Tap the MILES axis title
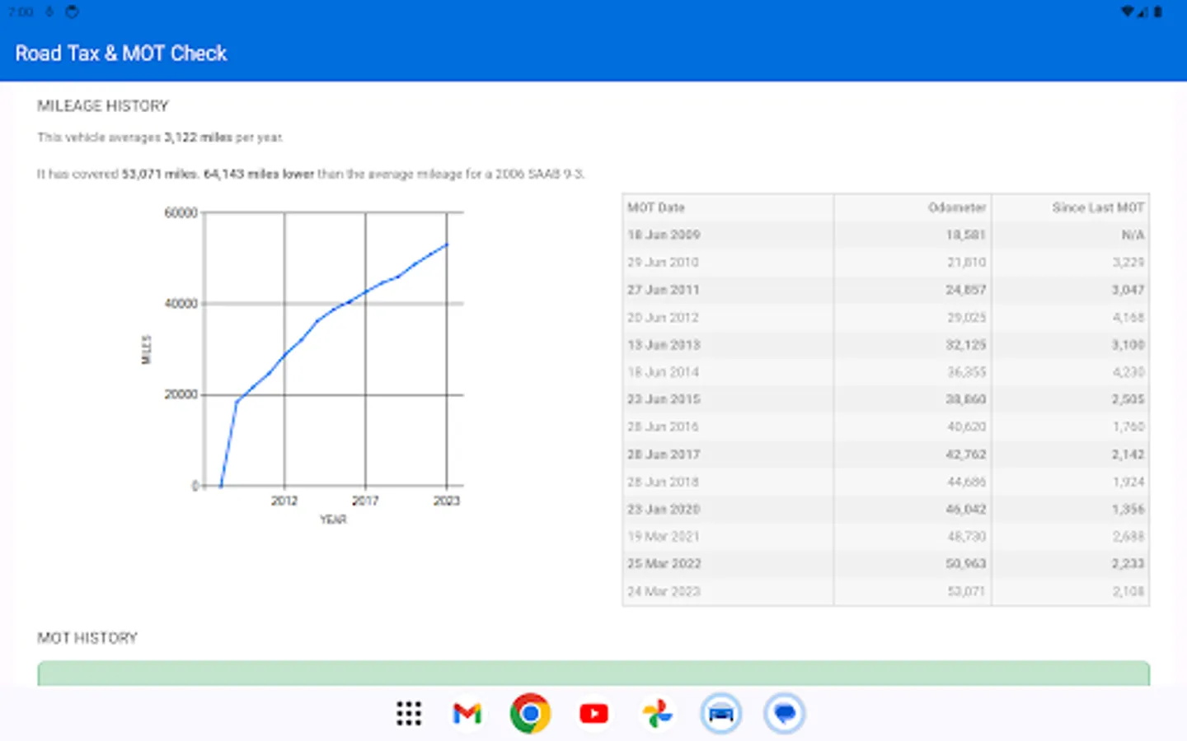The image size is (1187, 741). [x=147, y=349]
